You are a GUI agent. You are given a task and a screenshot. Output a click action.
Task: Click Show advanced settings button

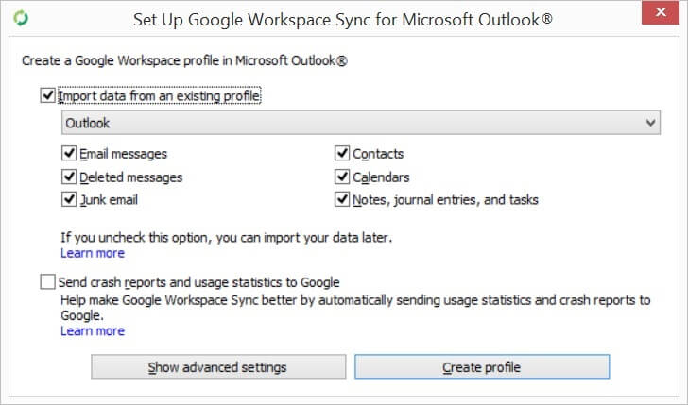(x=218, y=367)
